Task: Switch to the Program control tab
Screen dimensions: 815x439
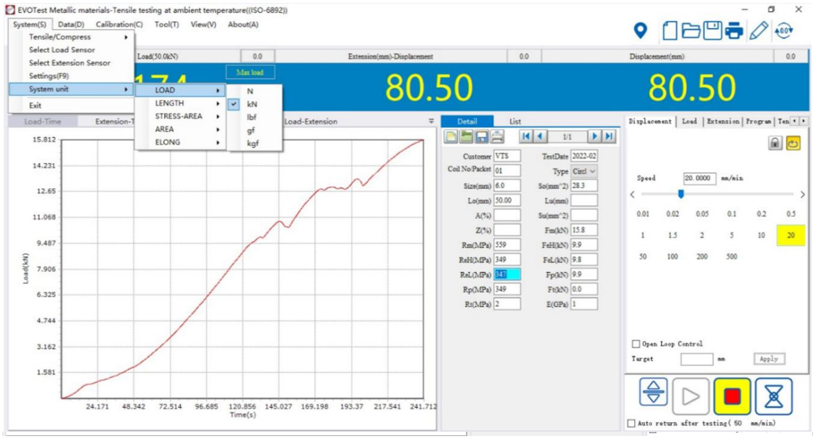Action: point(758,121)
